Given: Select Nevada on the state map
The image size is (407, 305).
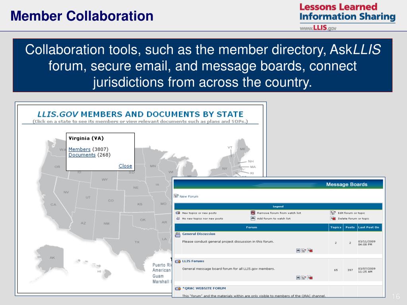Looking at the screenshot, I should pos(66,192).
